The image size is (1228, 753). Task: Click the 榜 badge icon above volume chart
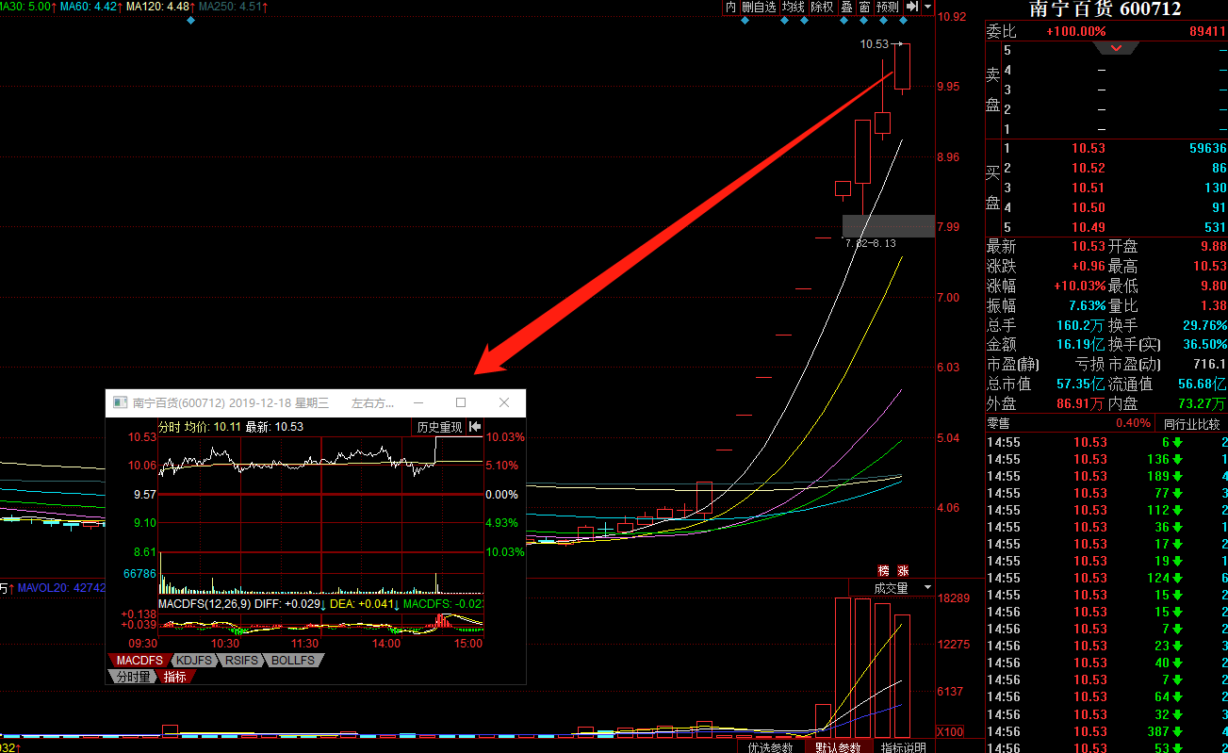pyautogui.click(x=884, y=571)
